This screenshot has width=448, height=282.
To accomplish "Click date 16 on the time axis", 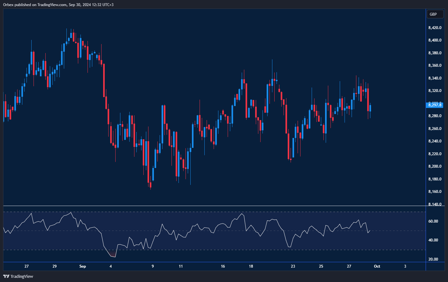I will pos(223,266).
